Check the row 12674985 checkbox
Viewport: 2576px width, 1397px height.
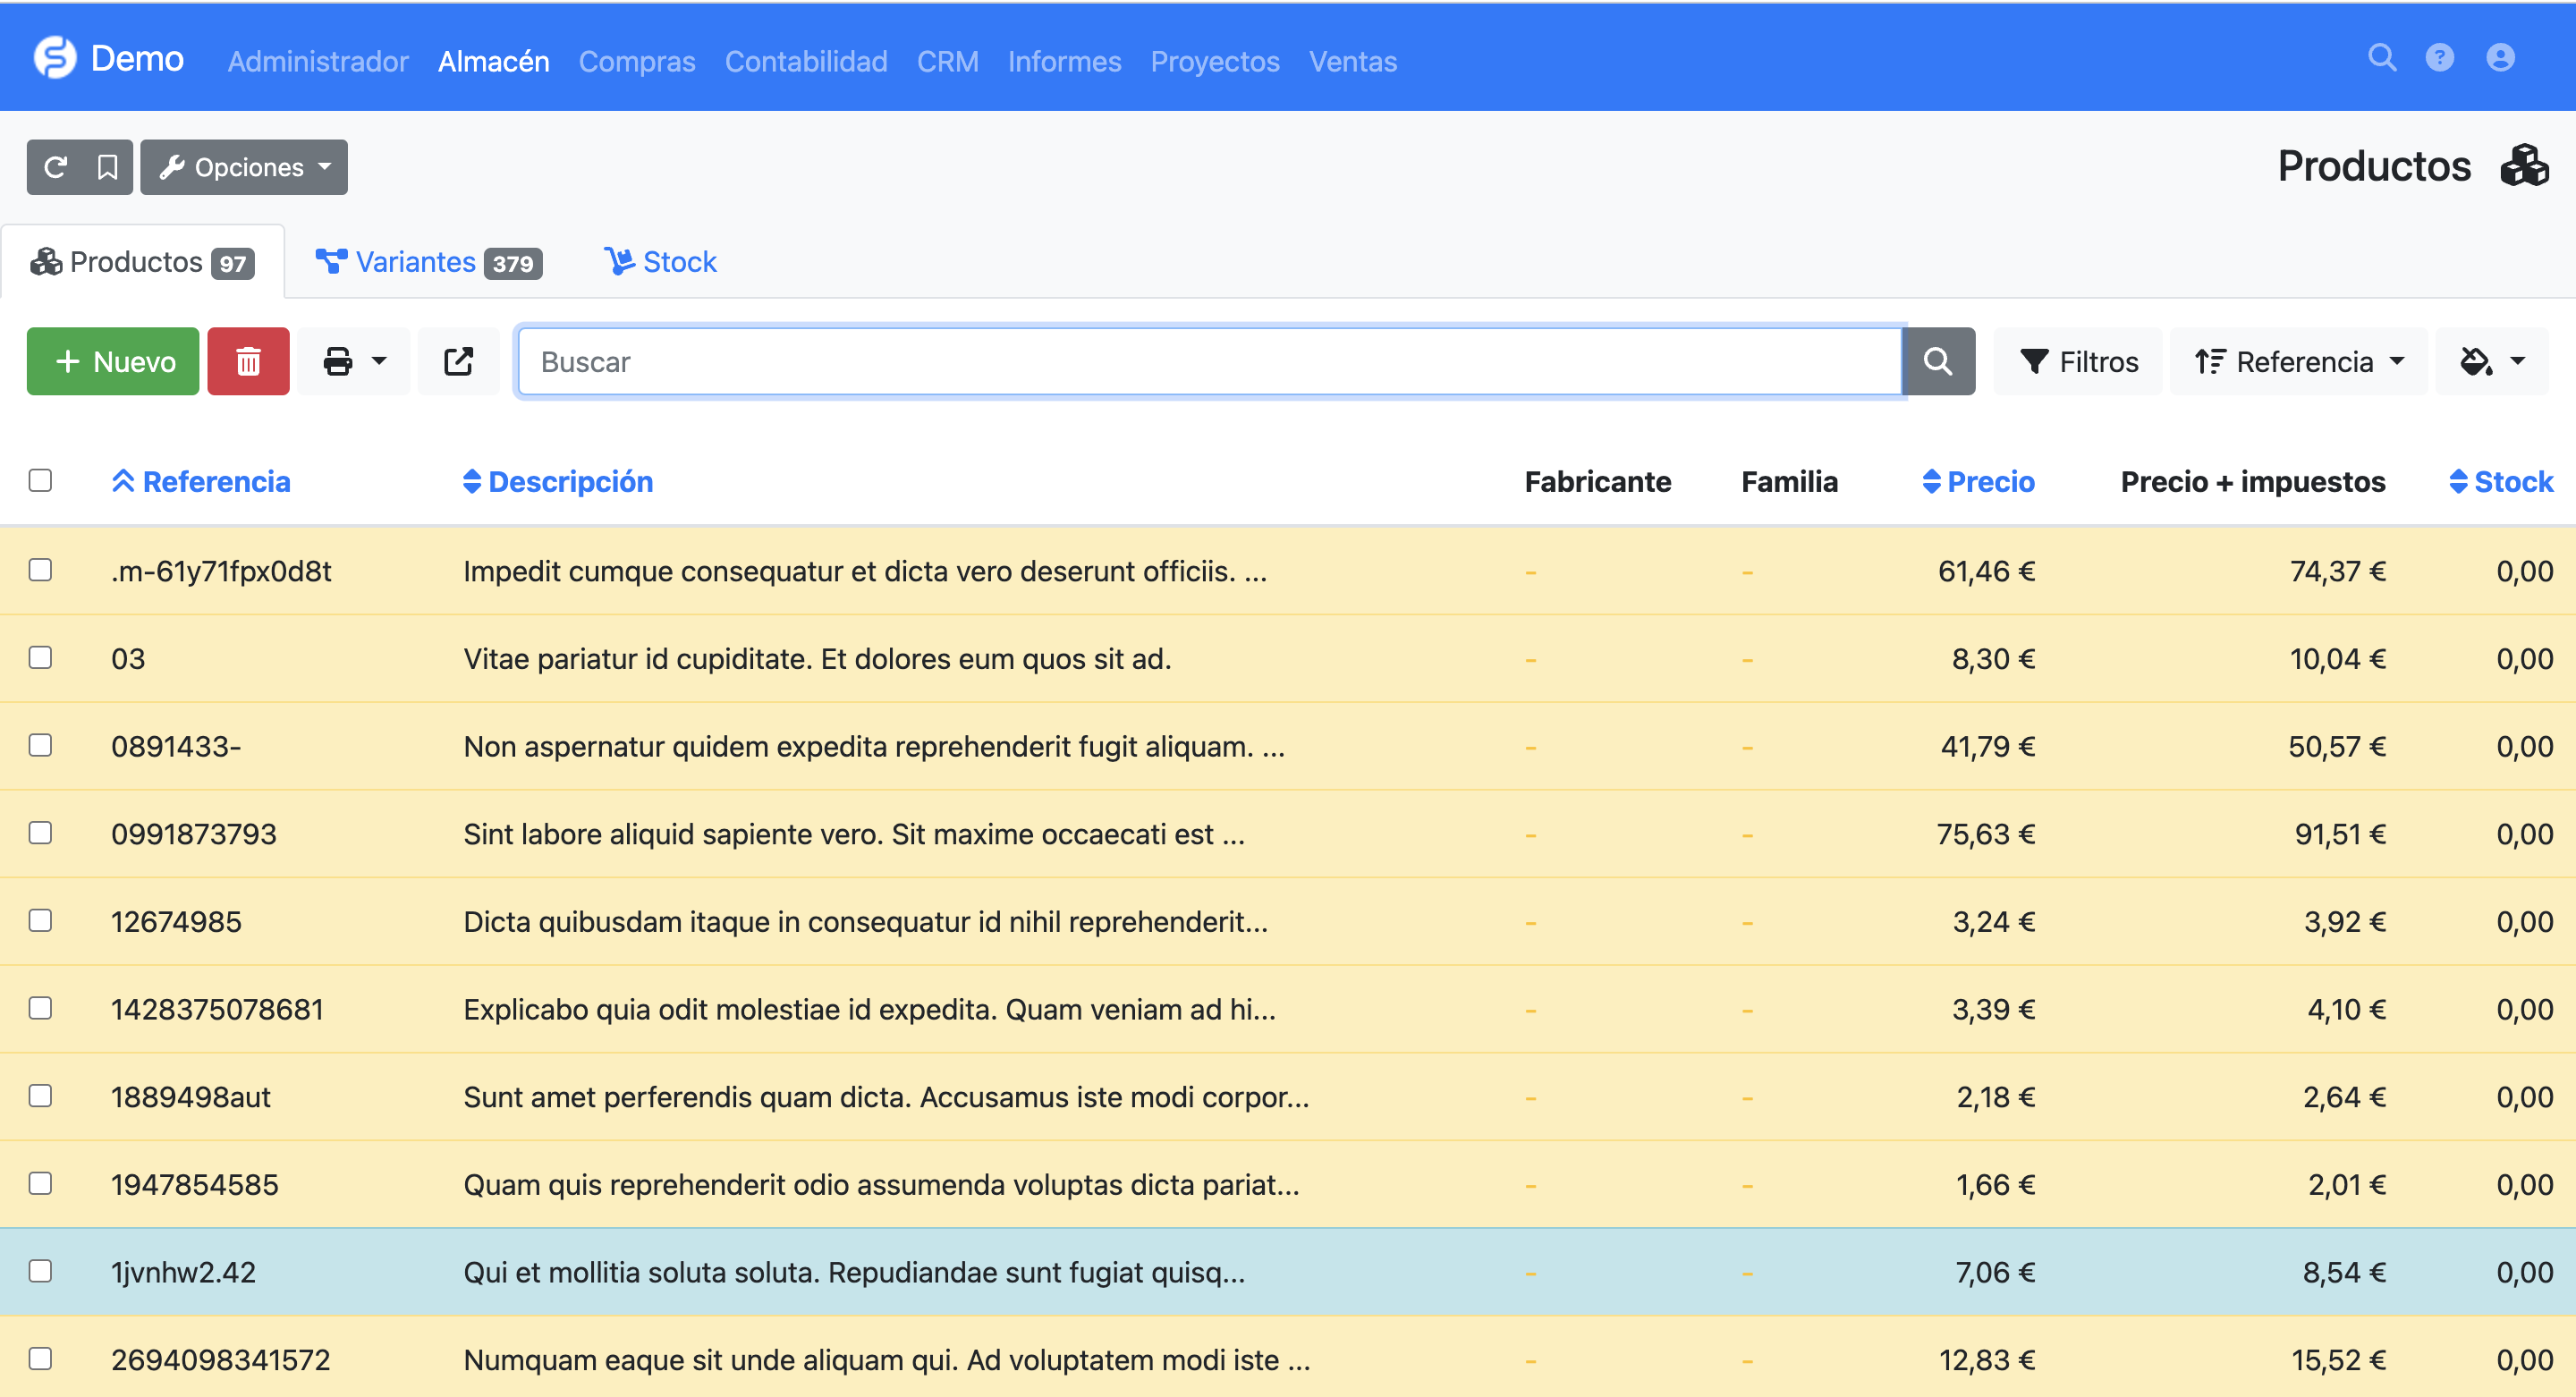click(40, 920)
